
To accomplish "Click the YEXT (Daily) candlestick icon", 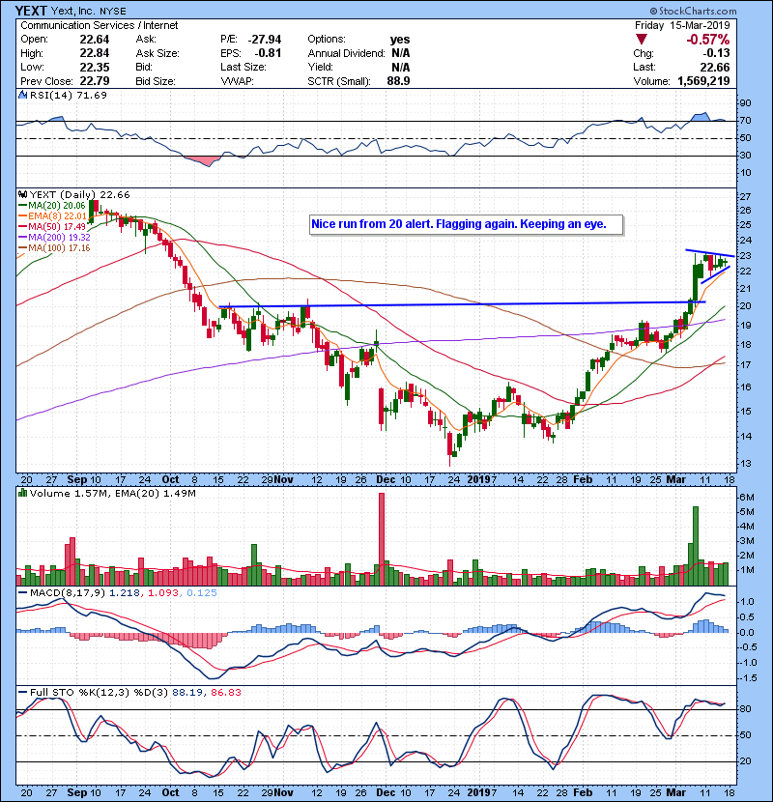I will (x=23, y=193).
